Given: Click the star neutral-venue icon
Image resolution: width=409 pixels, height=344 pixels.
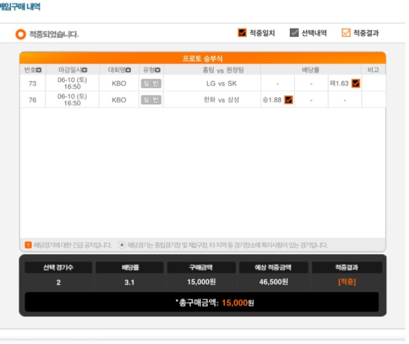Looking at the screenshot, I should (x=122, y=245).
